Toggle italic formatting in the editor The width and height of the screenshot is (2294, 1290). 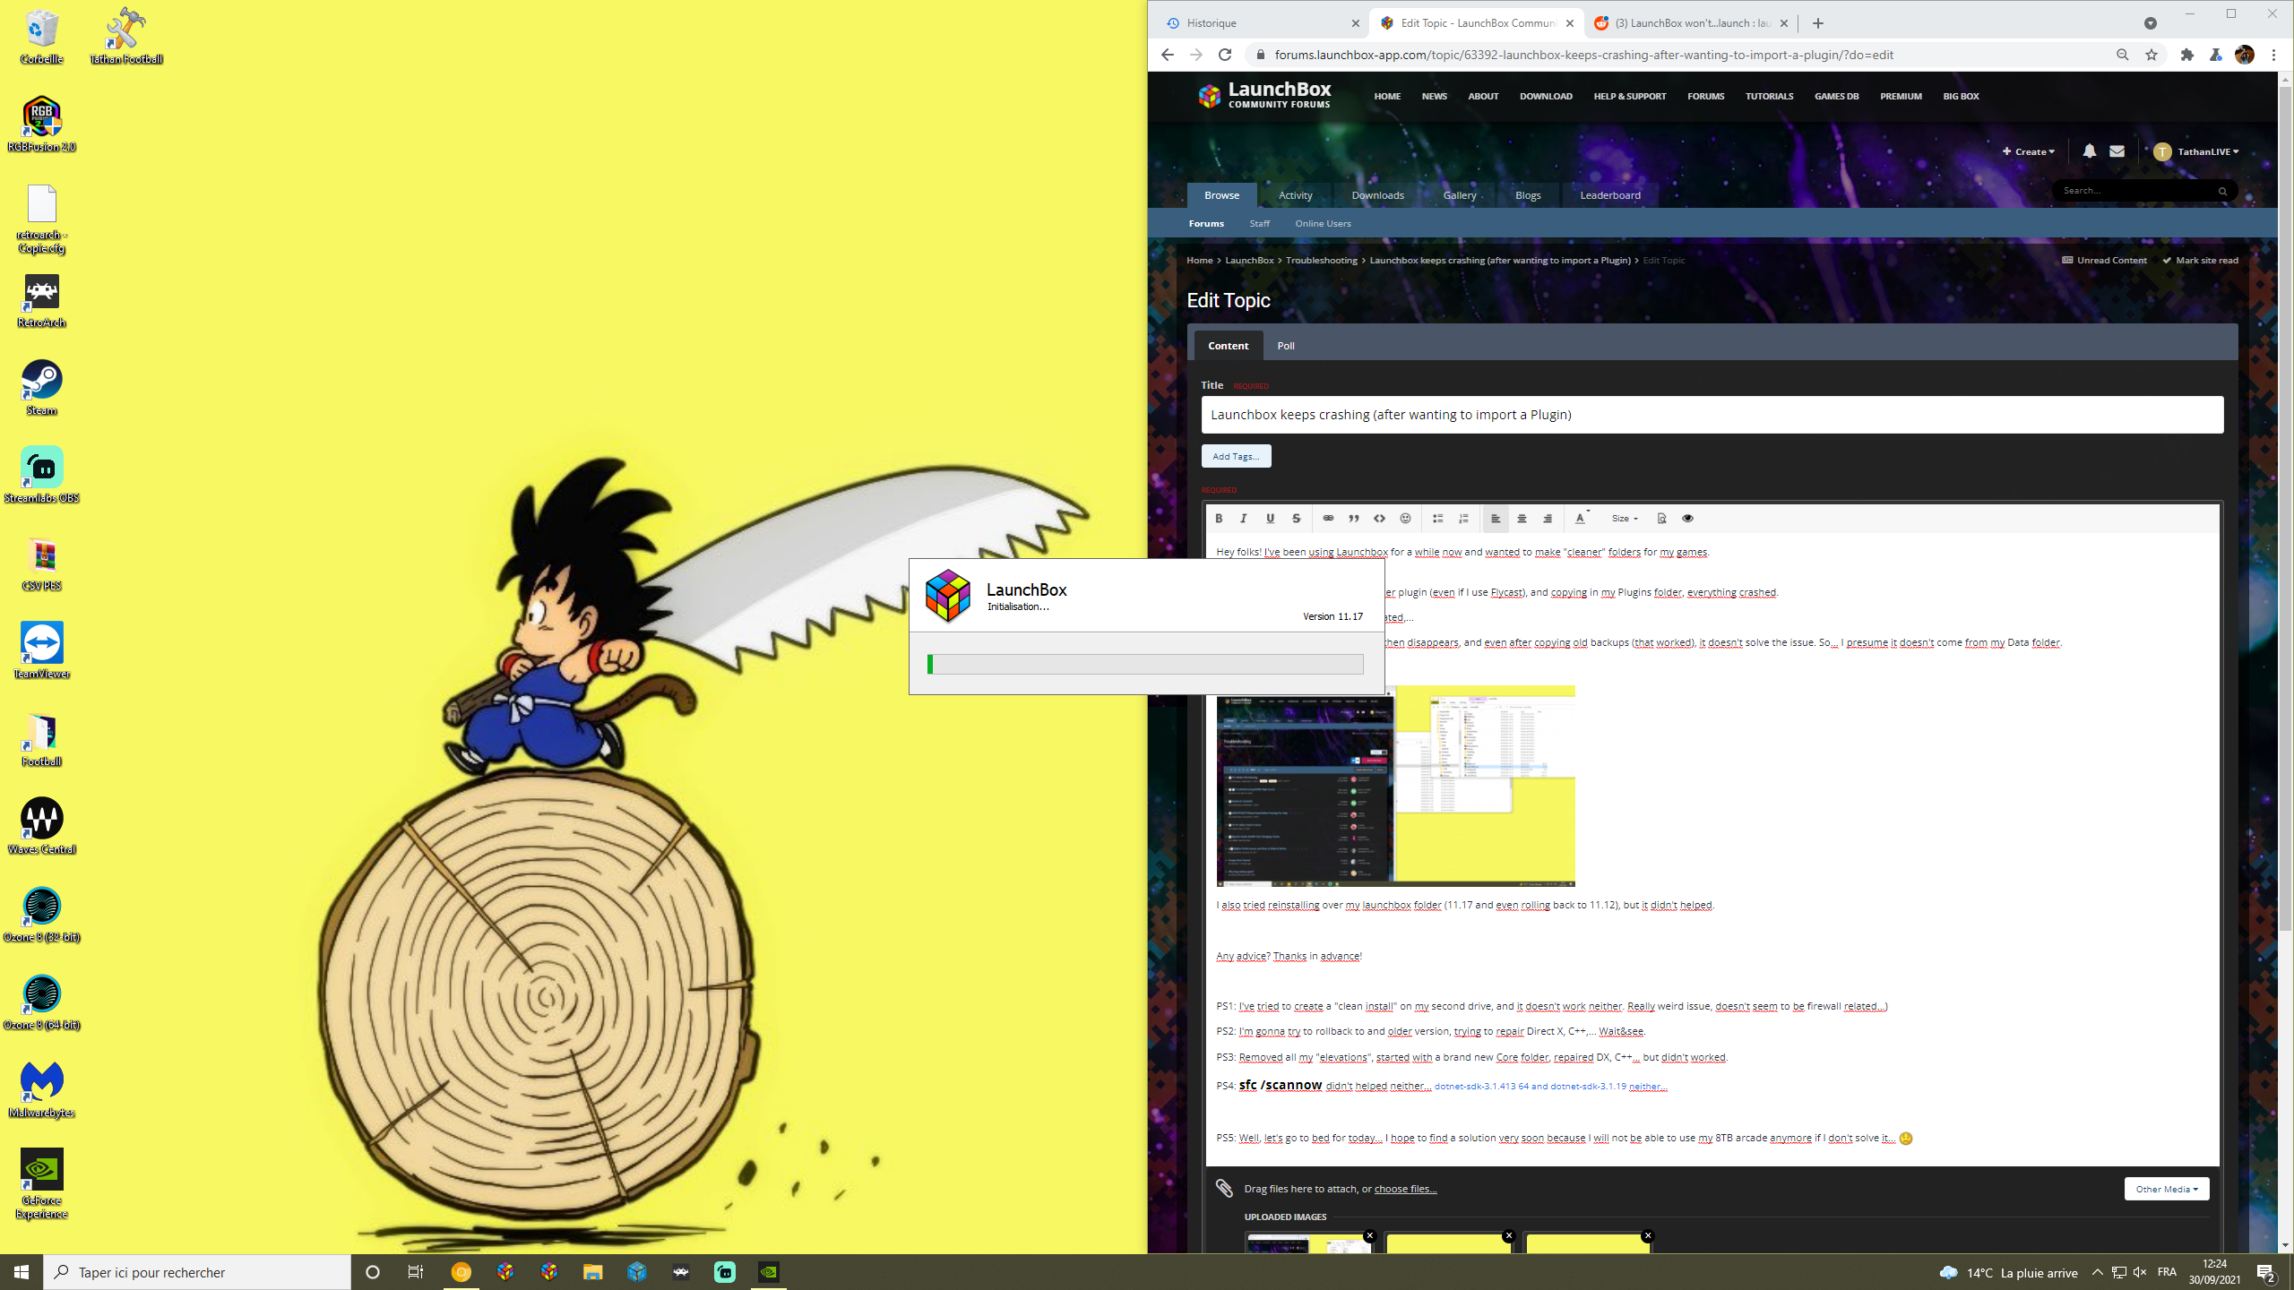1244,519
